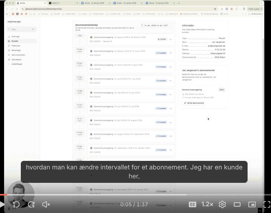Click Fornyelse badge on the 14. februar 2026 row
This screenshot has height=213, width=271.
[x=161, y=53]
